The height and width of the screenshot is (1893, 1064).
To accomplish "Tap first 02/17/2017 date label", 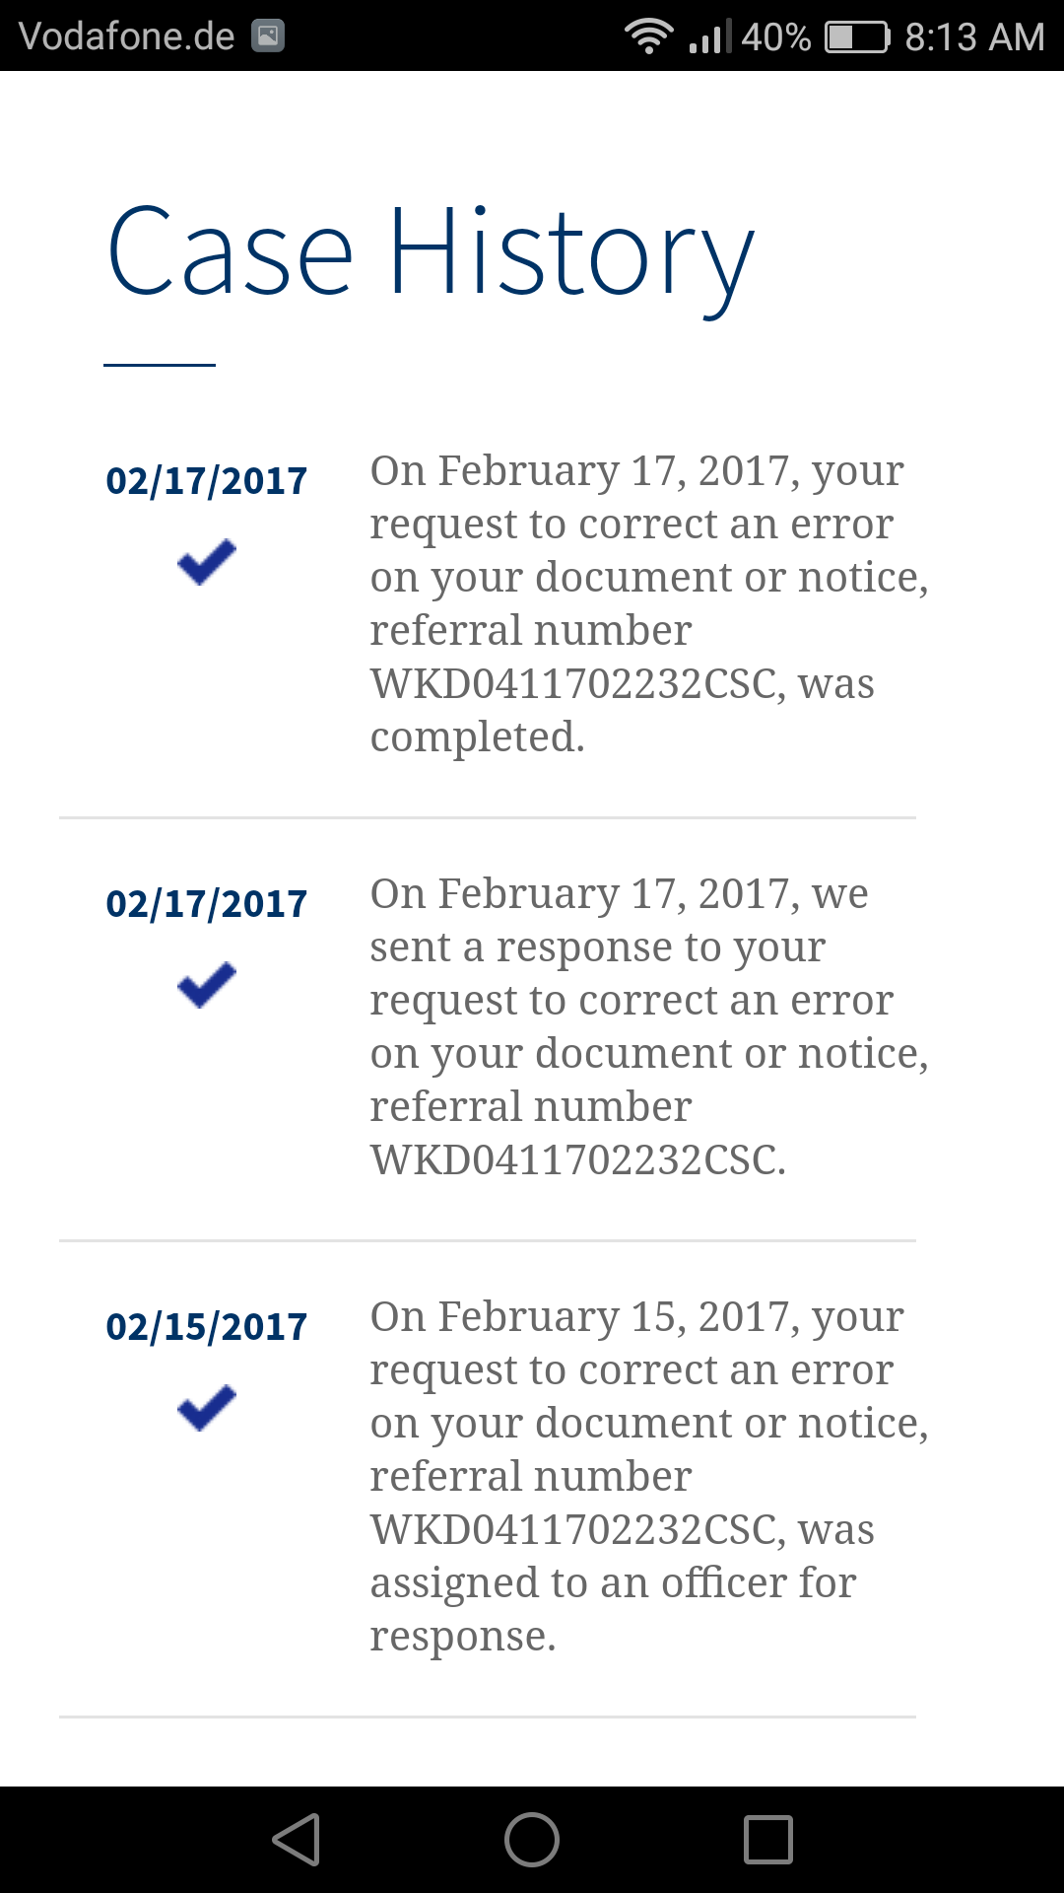I will (x=207, y=481).
